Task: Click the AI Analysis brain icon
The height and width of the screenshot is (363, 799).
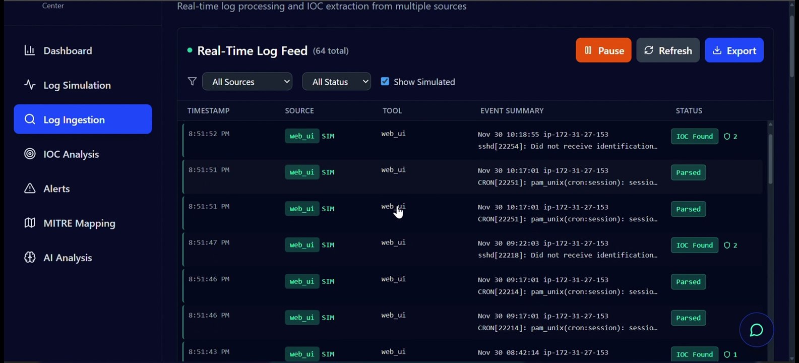Action: click(x=30, y=258)
